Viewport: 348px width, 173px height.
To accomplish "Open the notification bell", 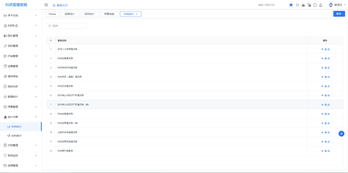I will tap(321, 5).
